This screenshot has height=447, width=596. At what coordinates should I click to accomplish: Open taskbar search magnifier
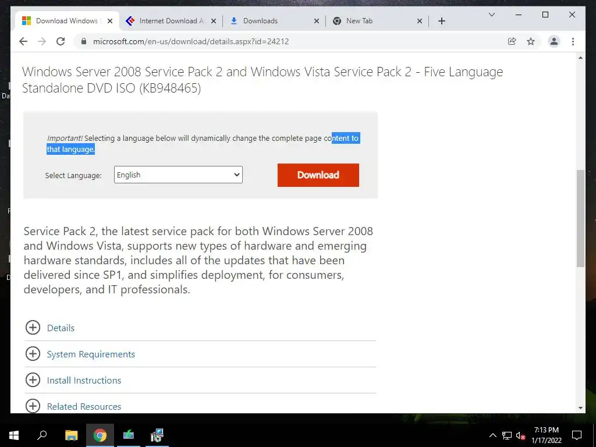tap(42, 435)
